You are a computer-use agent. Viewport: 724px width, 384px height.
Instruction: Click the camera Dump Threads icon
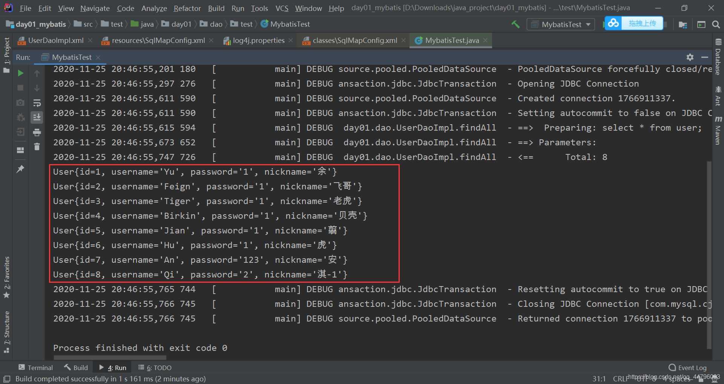[21, 102]
